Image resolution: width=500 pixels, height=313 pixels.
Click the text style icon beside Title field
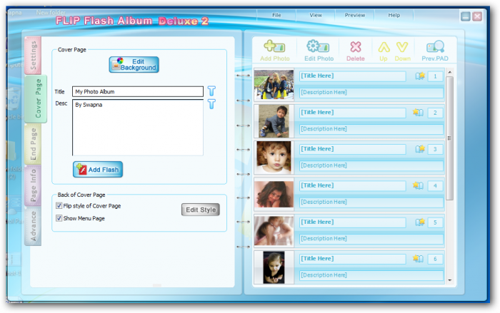pos(211,91)
